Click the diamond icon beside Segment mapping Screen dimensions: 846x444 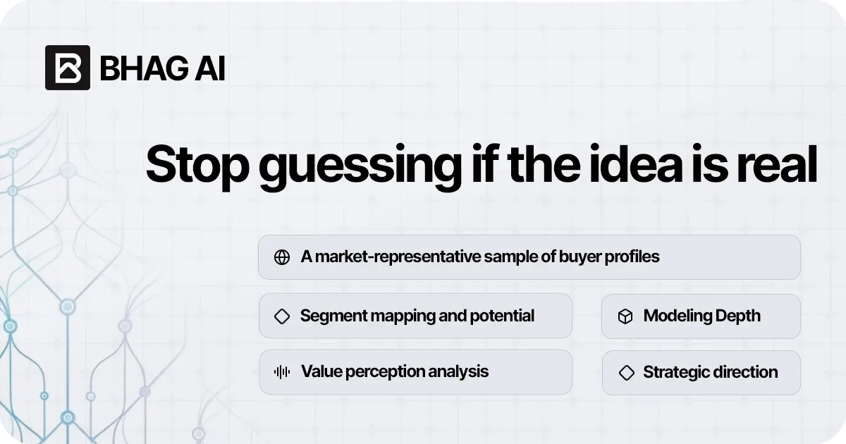(x=282, y=316)
